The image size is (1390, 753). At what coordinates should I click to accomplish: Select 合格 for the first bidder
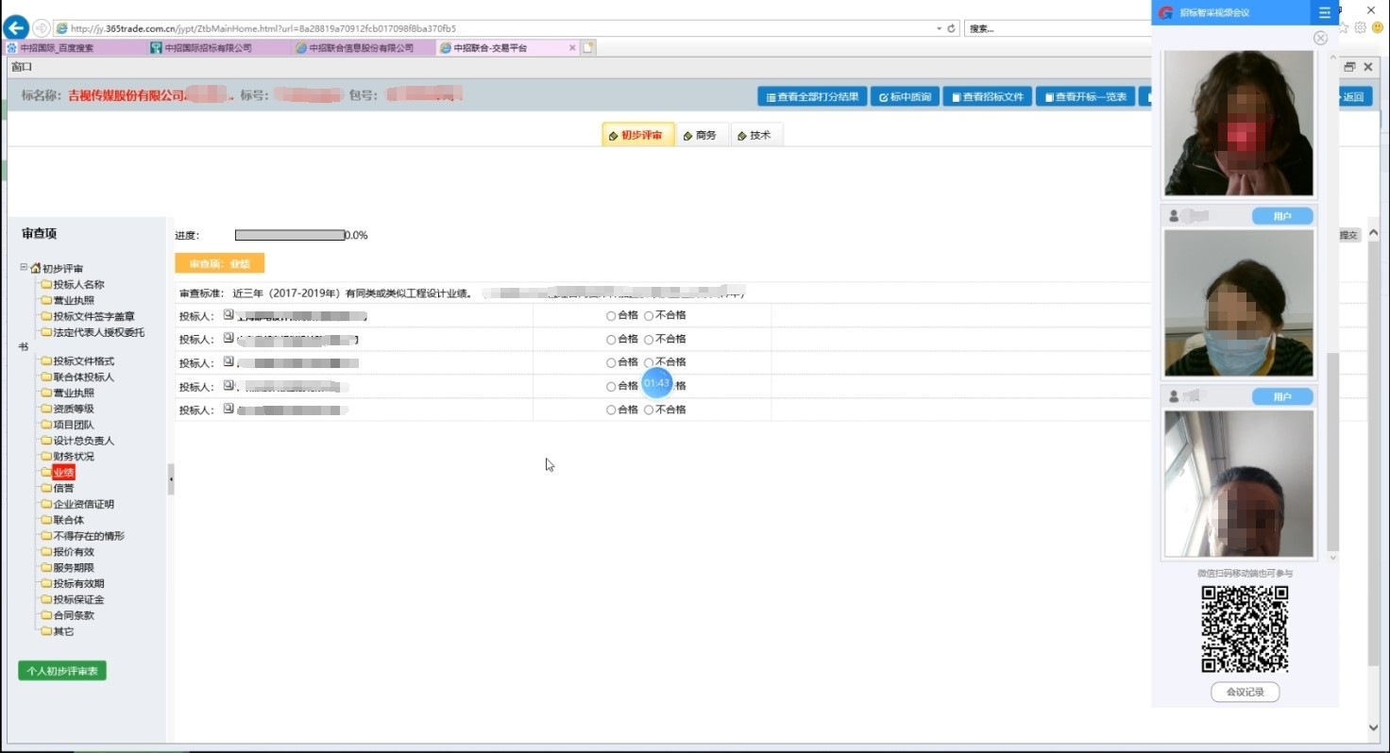click(x=611, y=316)
